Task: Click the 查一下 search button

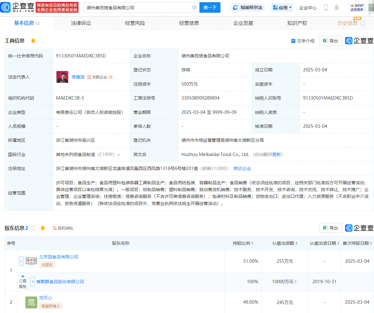Action: click(x=210, y=7)
